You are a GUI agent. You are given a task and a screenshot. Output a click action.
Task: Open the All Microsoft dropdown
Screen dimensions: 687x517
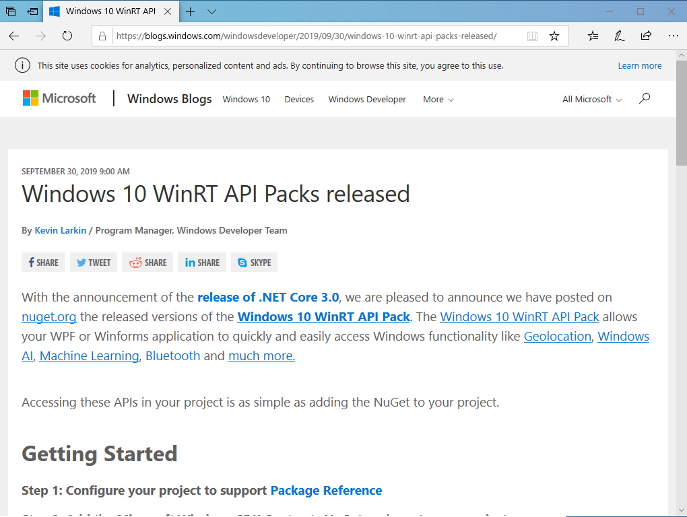pyautogui.click(x=591, y=99)
